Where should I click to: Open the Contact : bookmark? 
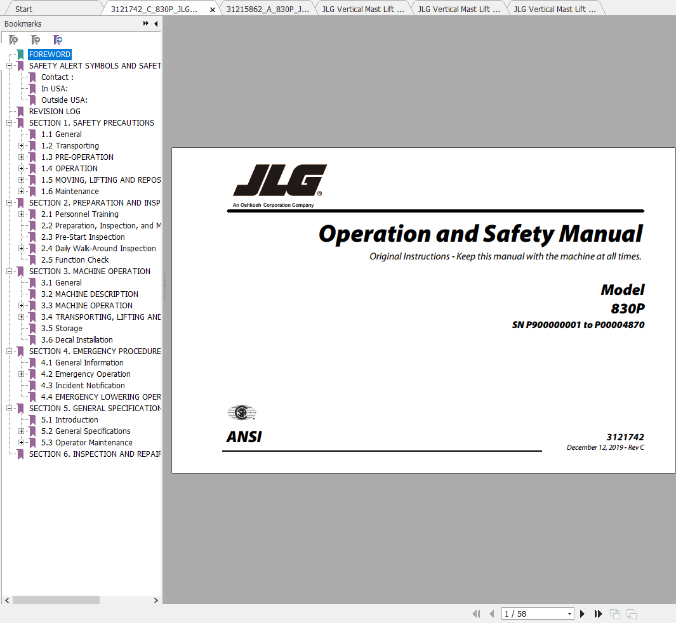(x=57, y=77)
